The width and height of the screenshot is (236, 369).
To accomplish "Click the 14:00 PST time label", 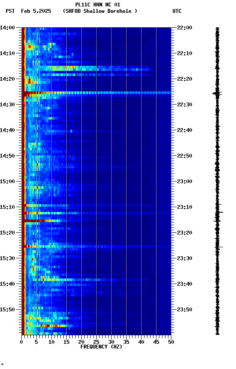I will [x=7, y=28].
